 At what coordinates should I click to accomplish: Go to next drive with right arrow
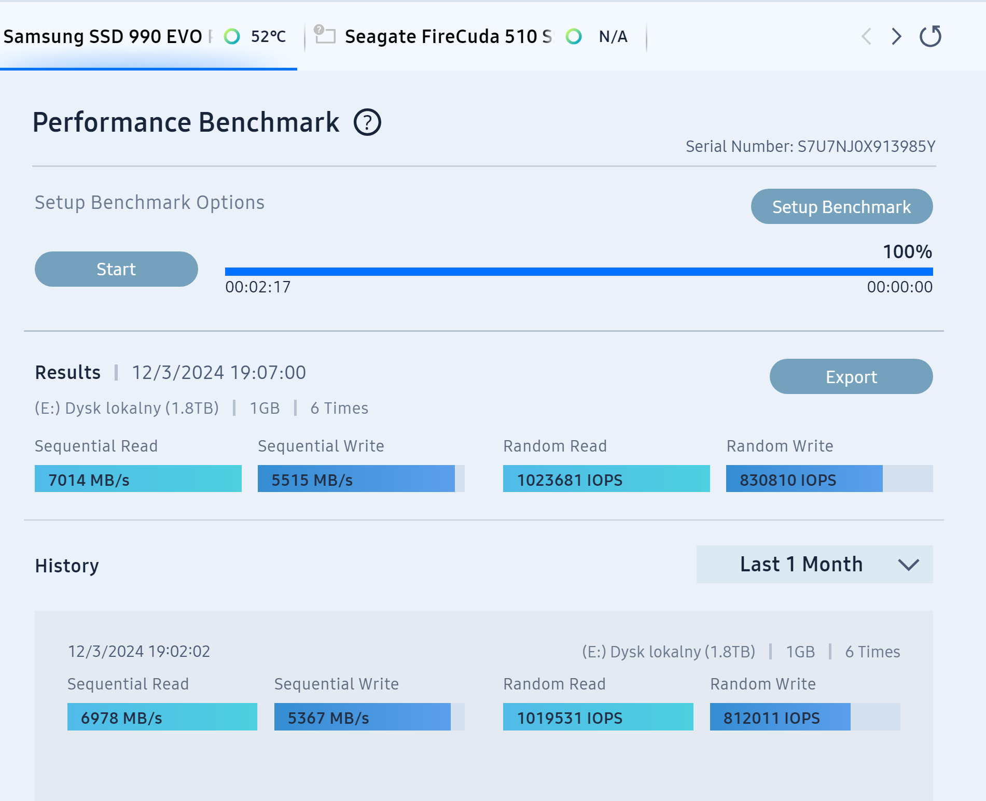coord(896,36)
